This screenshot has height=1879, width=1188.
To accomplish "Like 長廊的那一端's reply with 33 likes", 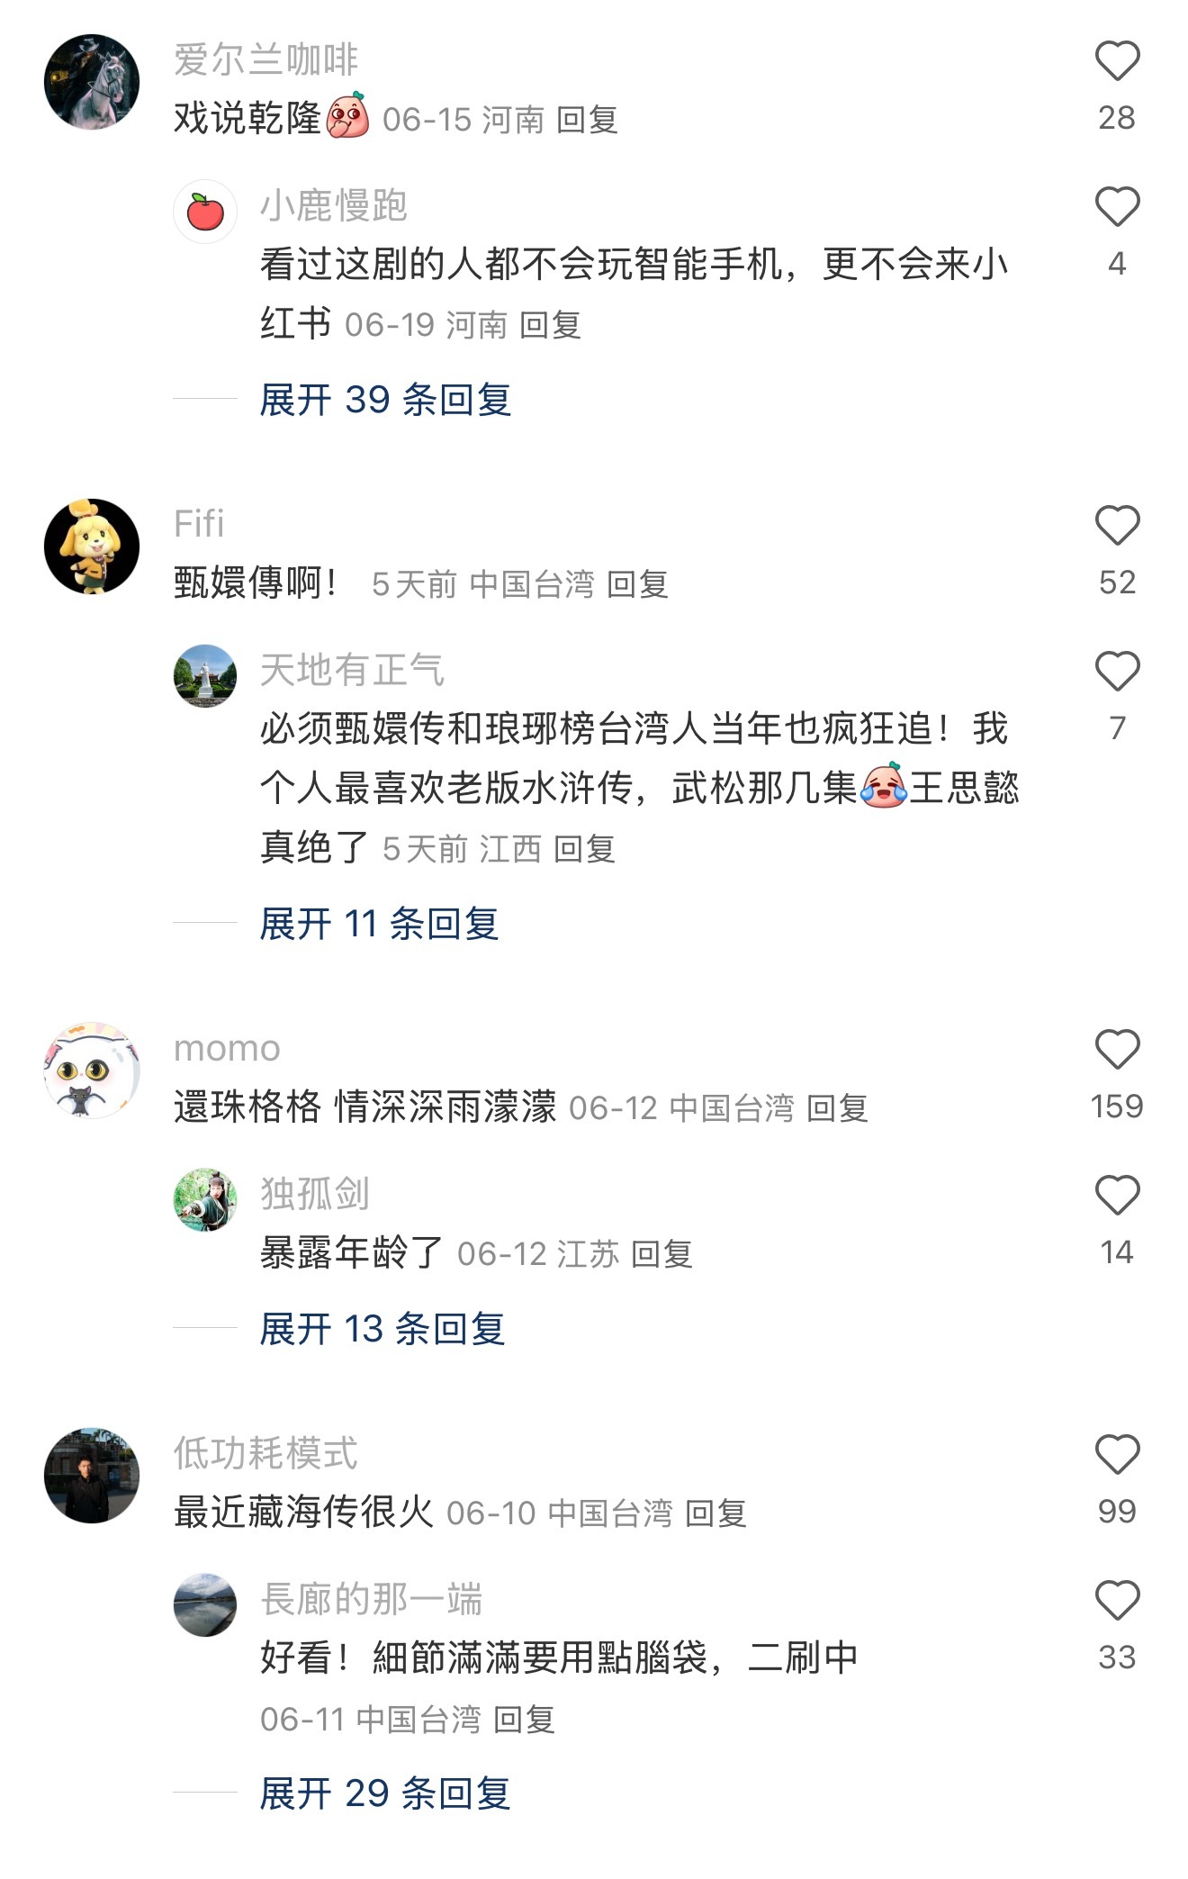I will pyautogui.click(x=1117, y=1601).
